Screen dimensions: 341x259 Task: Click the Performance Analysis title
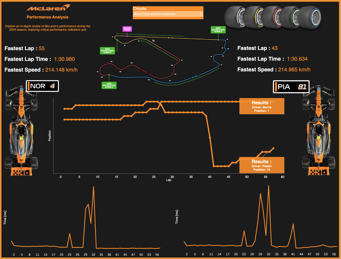(47, 17)
